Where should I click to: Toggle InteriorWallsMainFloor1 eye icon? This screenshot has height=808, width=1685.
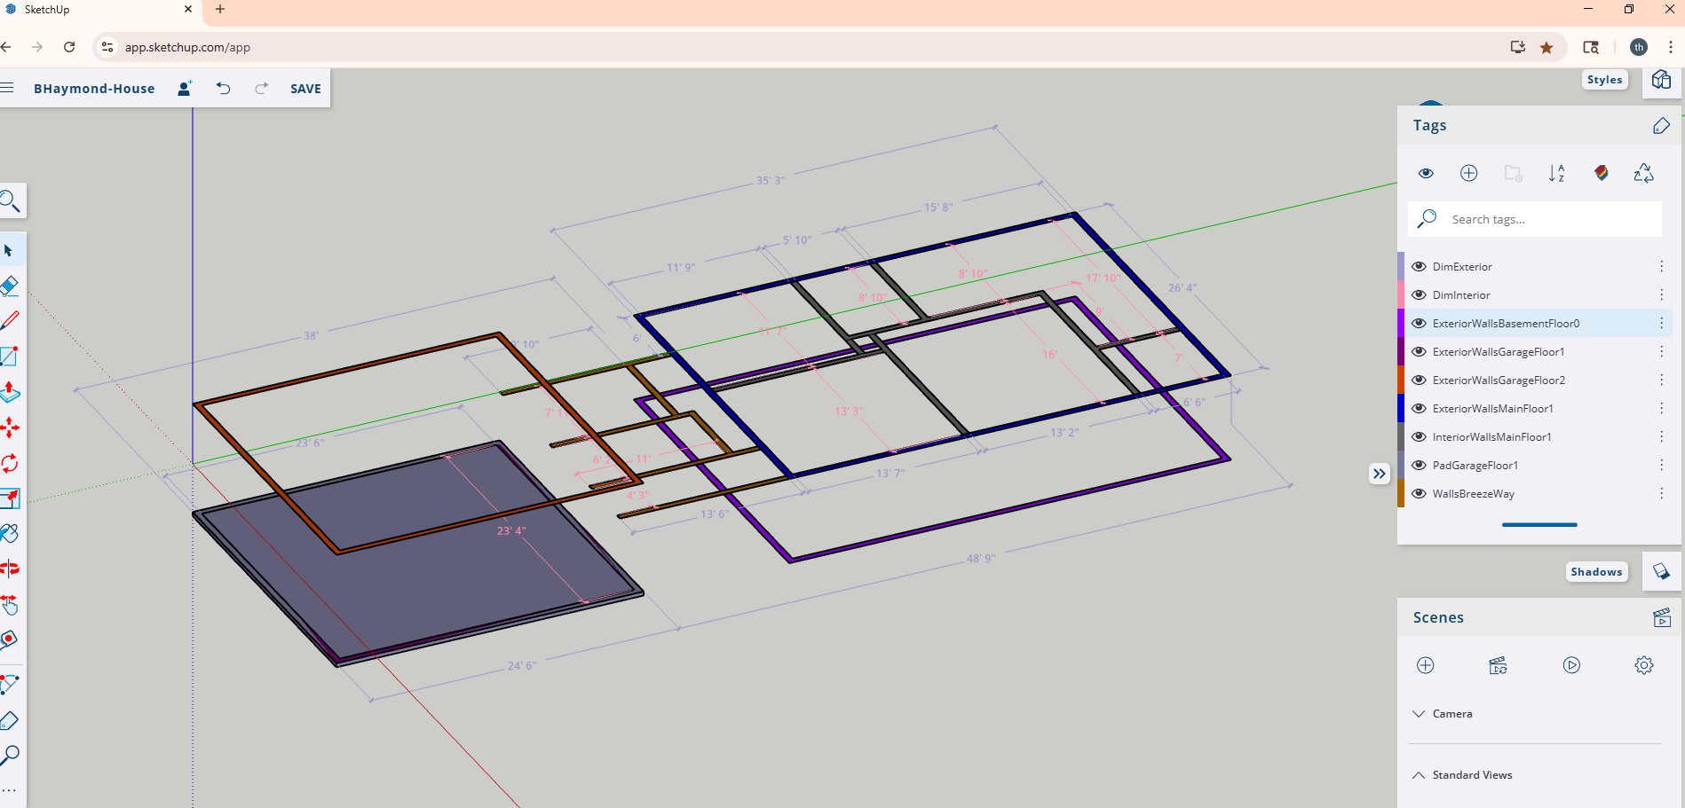pyautogui.click(x=1419, y=436)
